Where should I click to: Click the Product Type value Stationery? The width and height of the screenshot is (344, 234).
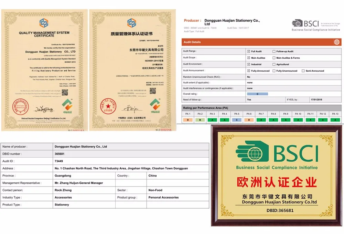point(62,205)
